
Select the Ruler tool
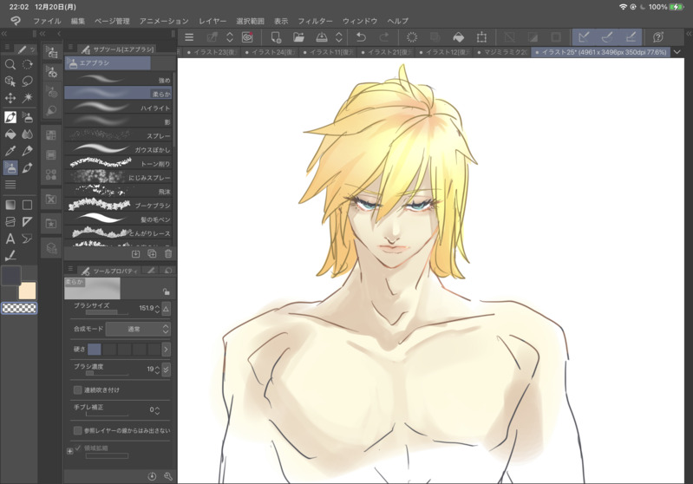(28, 221)
